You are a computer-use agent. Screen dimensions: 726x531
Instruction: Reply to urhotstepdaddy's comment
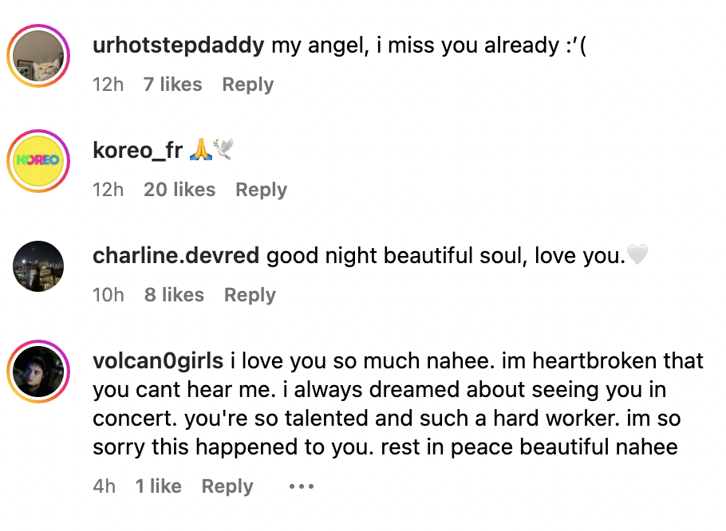pos(247,84)
